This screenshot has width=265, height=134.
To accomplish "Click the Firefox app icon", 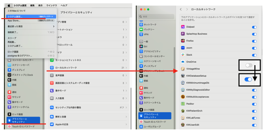I will 183,41.
